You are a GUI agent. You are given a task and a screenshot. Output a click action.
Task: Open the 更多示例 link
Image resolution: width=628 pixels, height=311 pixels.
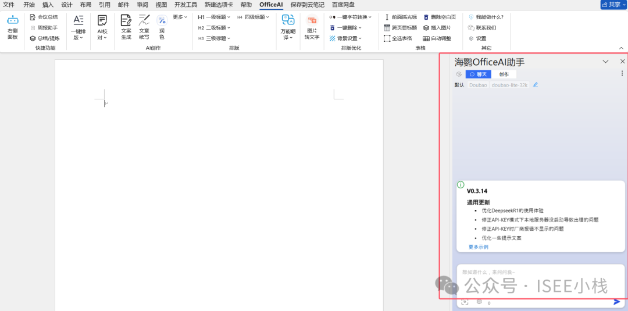coord(478,247)
